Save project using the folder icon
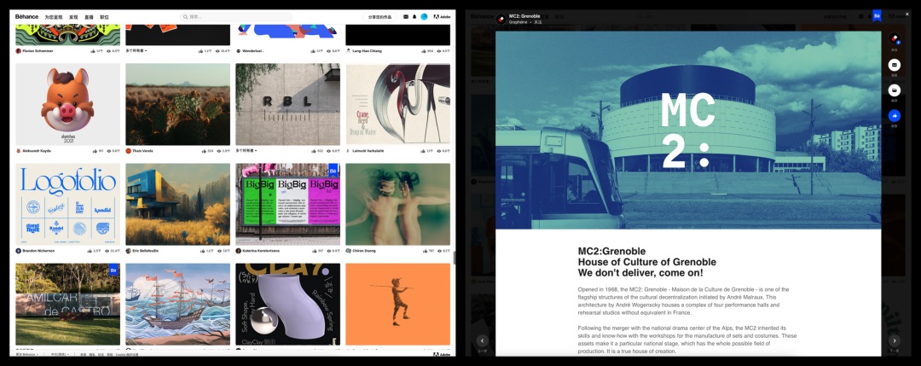This screenshot has height=366, width=921. (x=894, y=90)
